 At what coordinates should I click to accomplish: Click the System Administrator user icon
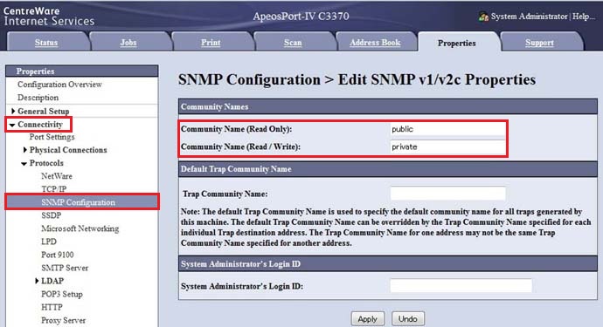point(483,17)
